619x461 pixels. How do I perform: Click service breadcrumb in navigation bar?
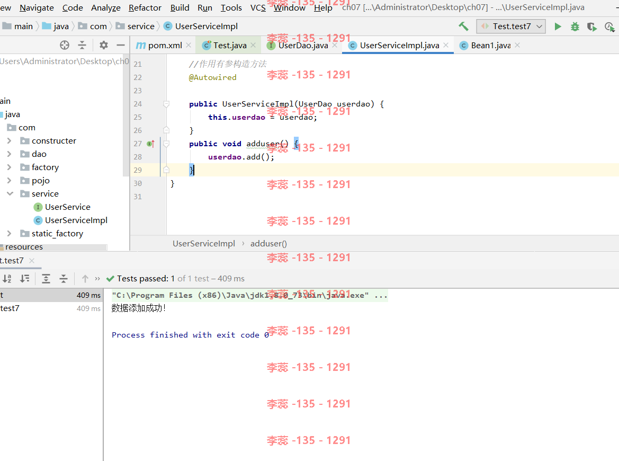pyautogui.click(x=135, y=26)
